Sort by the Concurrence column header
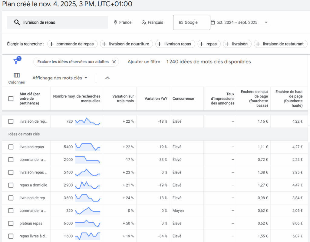310x242 pixels. point(183,98)
